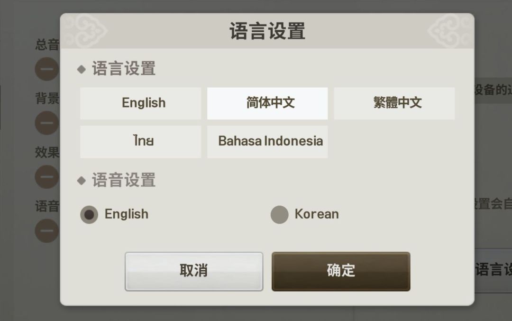Click the diamond bullet beside 语音设置 section heading
This screenshot has width=512, height=321.
point(82,181)
